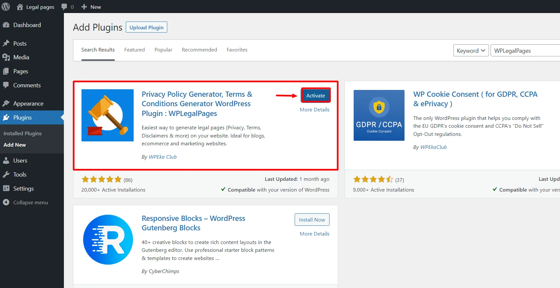This screenshot has width=560, height=288.
Task: Switch to the Popular tab
Action: coord(163,50)
